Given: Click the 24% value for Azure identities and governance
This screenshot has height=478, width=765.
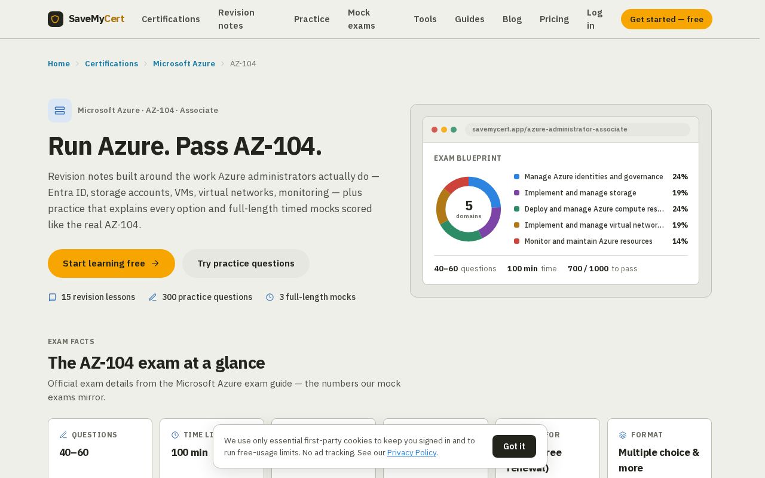Looking at the screenshot, I should (x=680, y=177).
